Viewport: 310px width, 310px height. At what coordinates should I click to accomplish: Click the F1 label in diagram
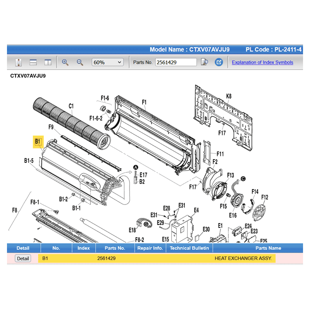coord(144,102)
